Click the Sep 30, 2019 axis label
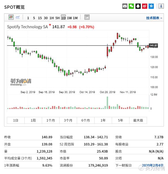168x174 pixels. tap(67, 92)
